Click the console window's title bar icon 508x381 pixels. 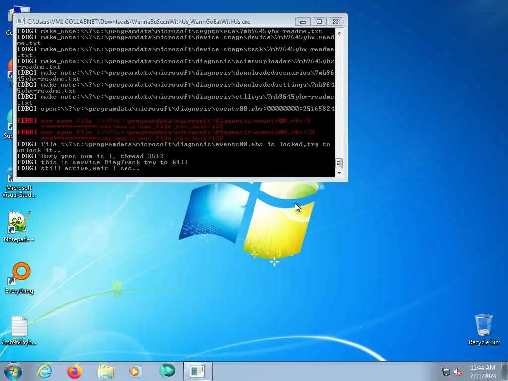[x=21, y=21]
